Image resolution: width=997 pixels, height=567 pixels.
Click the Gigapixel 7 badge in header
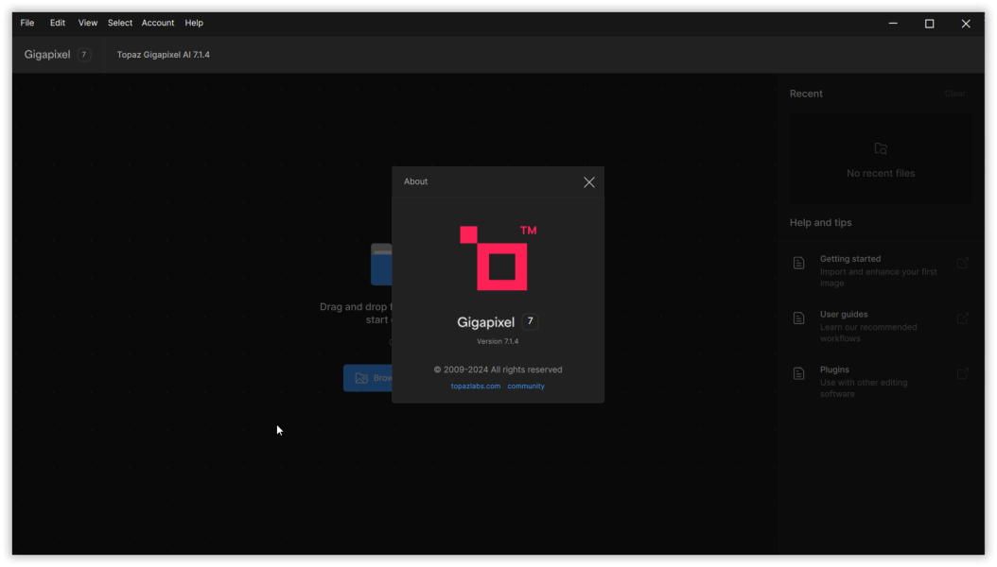click(84, 55)
